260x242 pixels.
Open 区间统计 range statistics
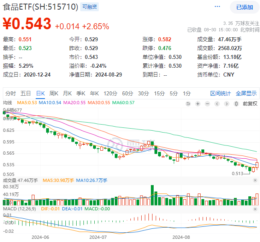tap(220, 93)
